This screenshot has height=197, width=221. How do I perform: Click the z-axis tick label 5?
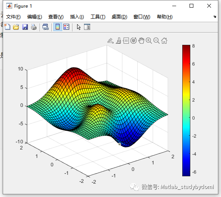[21, 87]
